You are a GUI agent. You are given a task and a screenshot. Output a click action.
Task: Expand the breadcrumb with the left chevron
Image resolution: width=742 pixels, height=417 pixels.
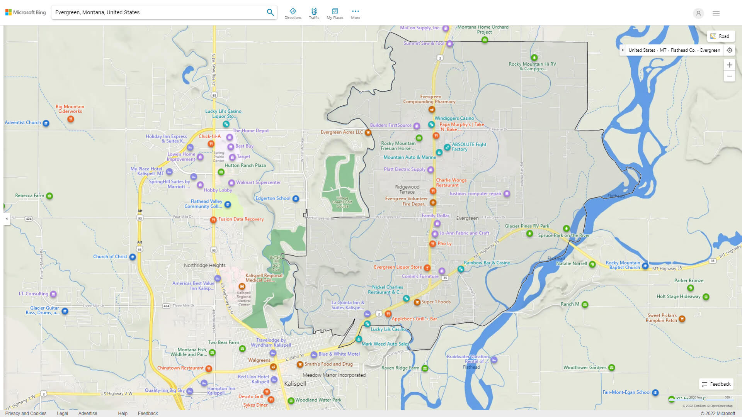tap(623, 50)
